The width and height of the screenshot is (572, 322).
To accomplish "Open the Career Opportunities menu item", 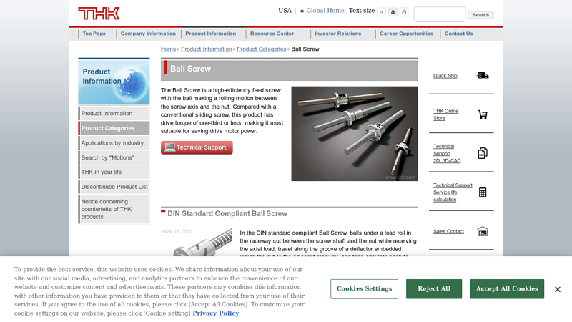I will click(x=406, y=34).
